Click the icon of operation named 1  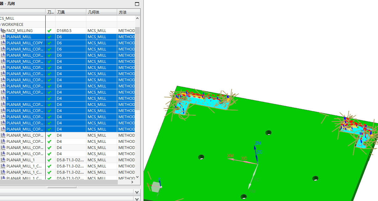pos(3,98)
